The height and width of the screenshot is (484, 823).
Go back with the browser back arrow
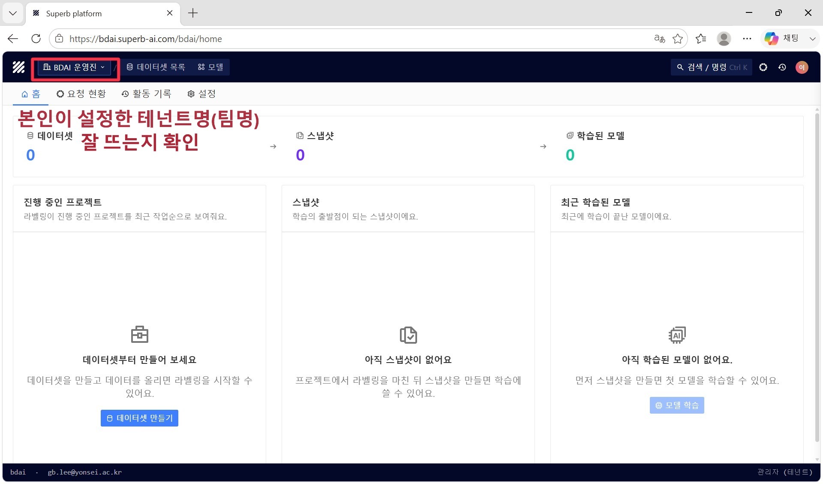[x=13, y=39]
